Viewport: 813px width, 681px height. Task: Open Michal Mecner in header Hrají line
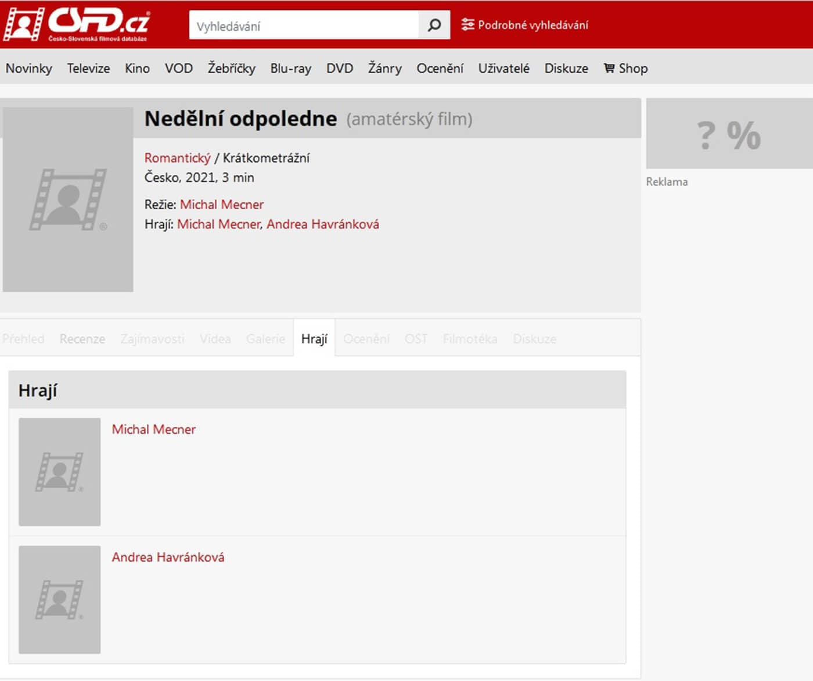(x=219, y=224)
